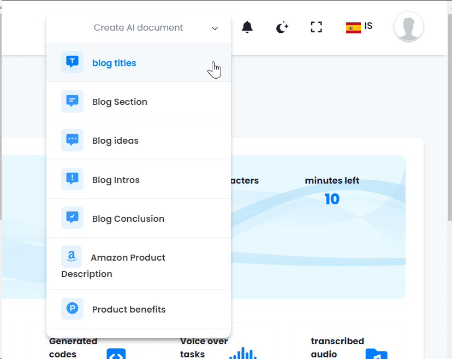
Task: Click the Blog Intros exclamation icon
Action: point(72,179)
